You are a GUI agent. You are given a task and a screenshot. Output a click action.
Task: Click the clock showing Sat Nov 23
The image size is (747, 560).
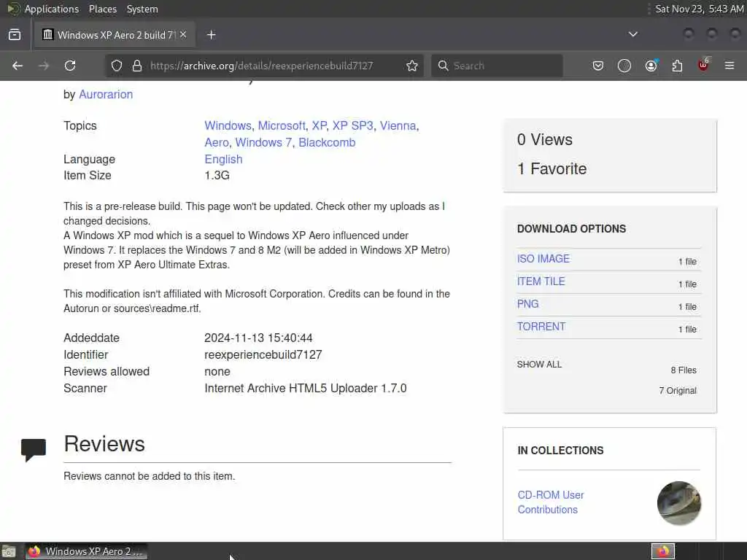click(x=700, y=9)
